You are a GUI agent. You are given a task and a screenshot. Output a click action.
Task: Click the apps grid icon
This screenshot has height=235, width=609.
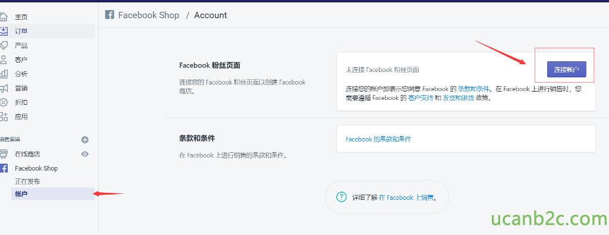coord(4,117)
